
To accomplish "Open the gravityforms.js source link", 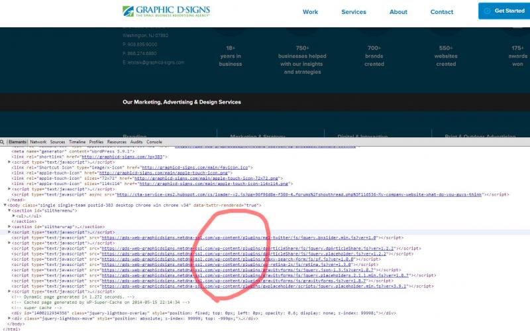I will pyautogui.click(x=234, y=281).
